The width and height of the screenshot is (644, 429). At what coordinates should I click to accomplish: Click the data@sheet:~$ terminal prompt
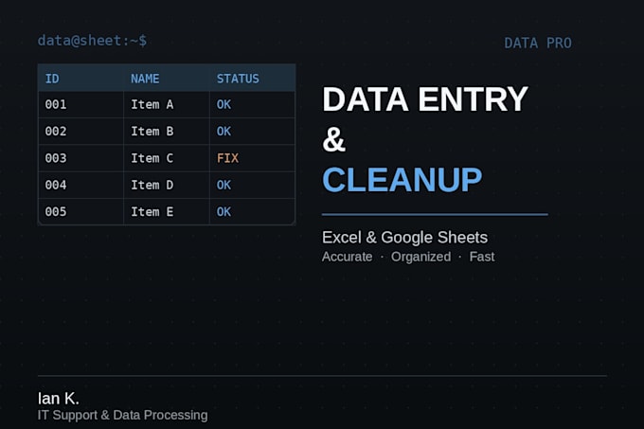coord(92,41)
